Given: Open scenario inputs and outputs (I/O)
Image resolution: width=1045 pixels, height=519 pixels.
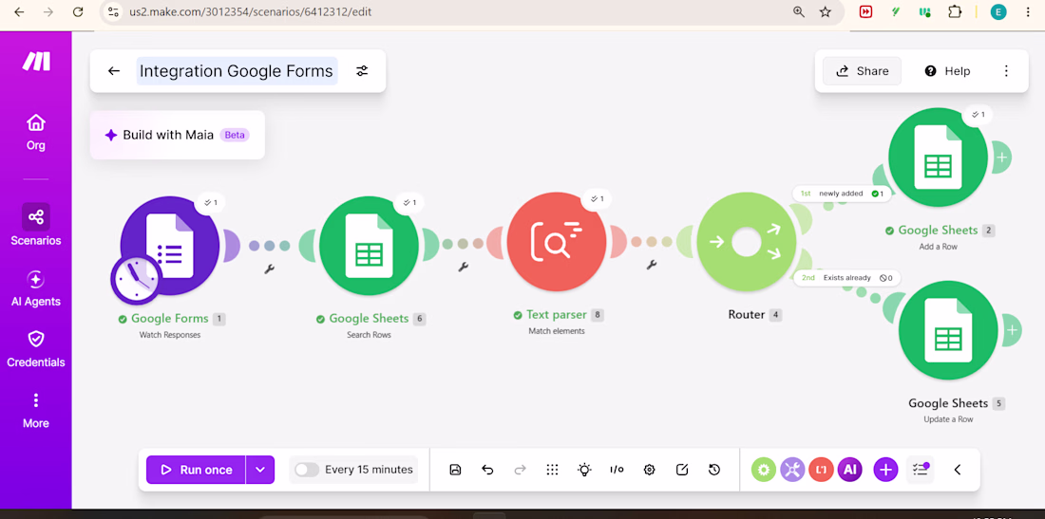Looking at the screenshot, I should coord(617,470).
